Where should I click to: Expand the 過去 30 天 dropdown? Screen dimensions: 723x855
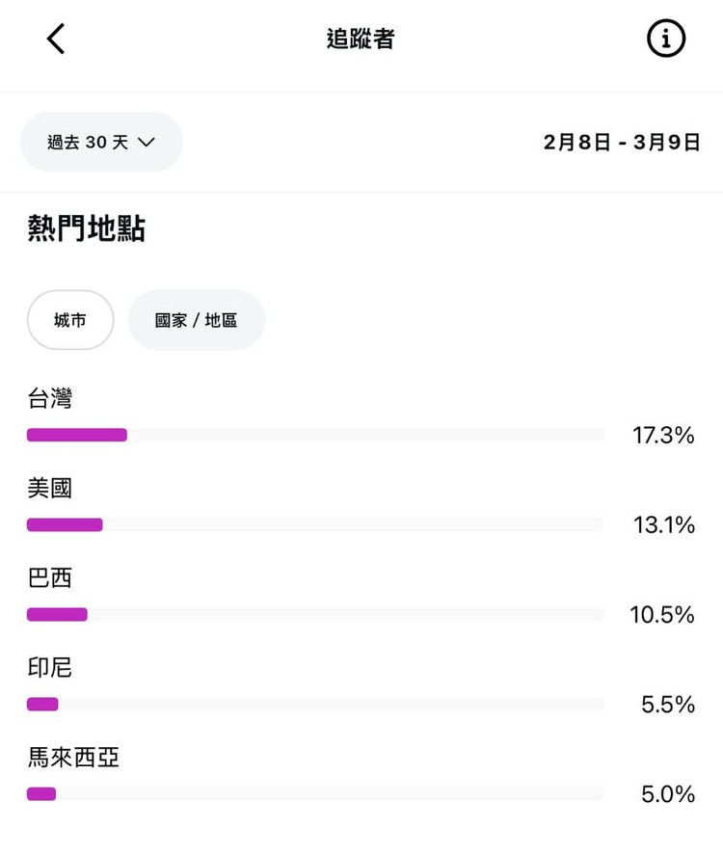(101, 142)
